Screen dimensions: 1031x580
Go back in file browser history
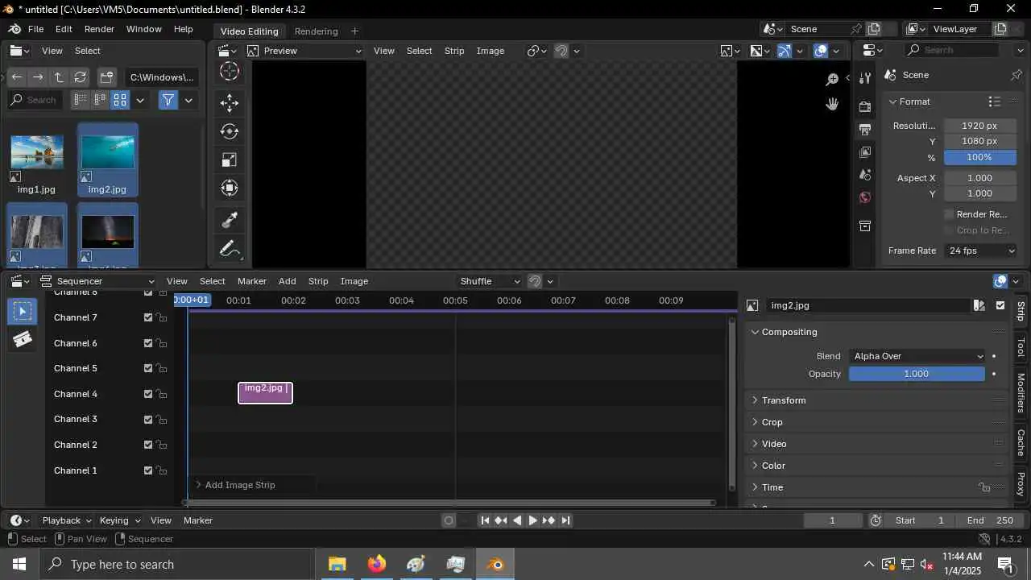17,77
